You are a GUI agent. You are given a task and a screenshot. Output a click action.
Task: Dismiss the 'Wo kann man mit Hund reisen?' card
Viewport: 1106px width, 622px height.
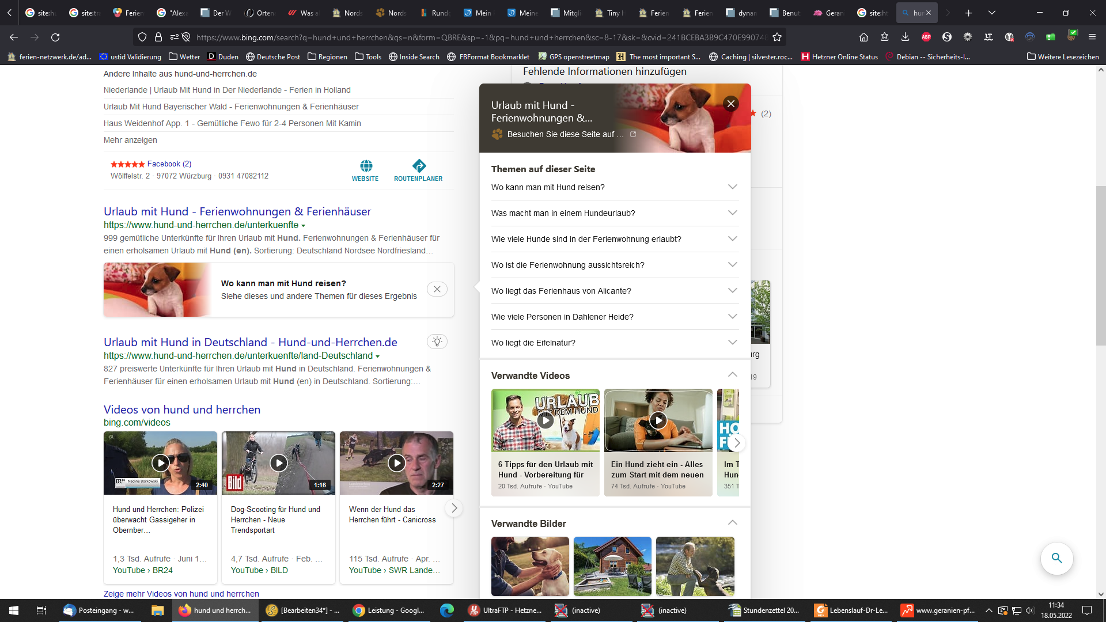(x=437, y=289)
